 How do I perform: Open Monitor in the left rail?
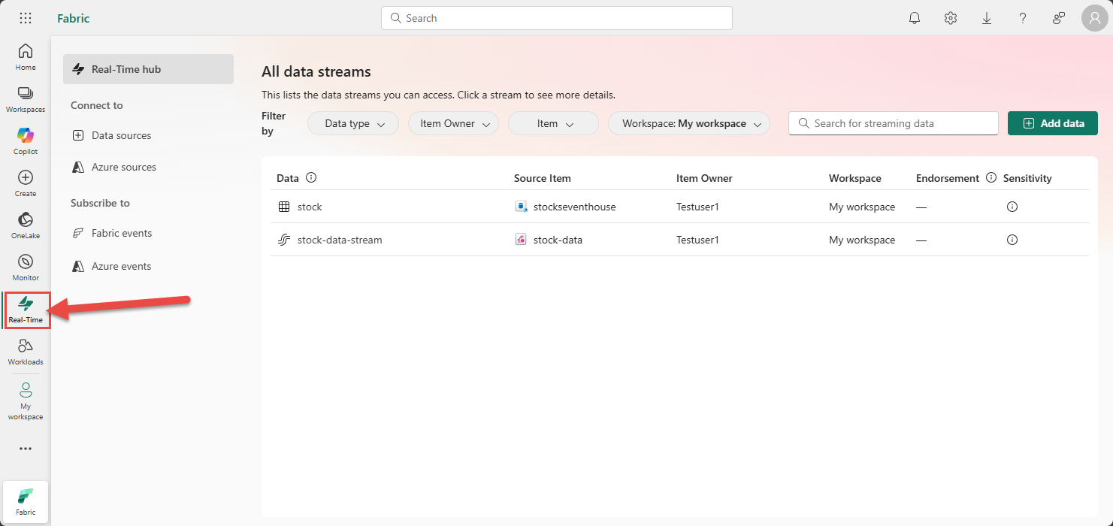coord(26,268)
